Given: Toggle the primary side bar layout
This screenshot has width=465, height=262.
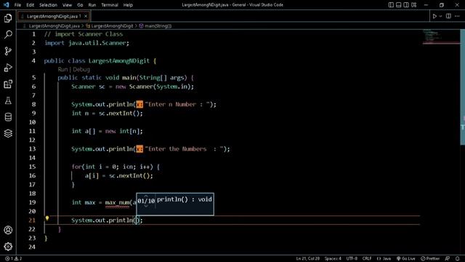Looking at the screenshot, I should [x=391, y=5].
